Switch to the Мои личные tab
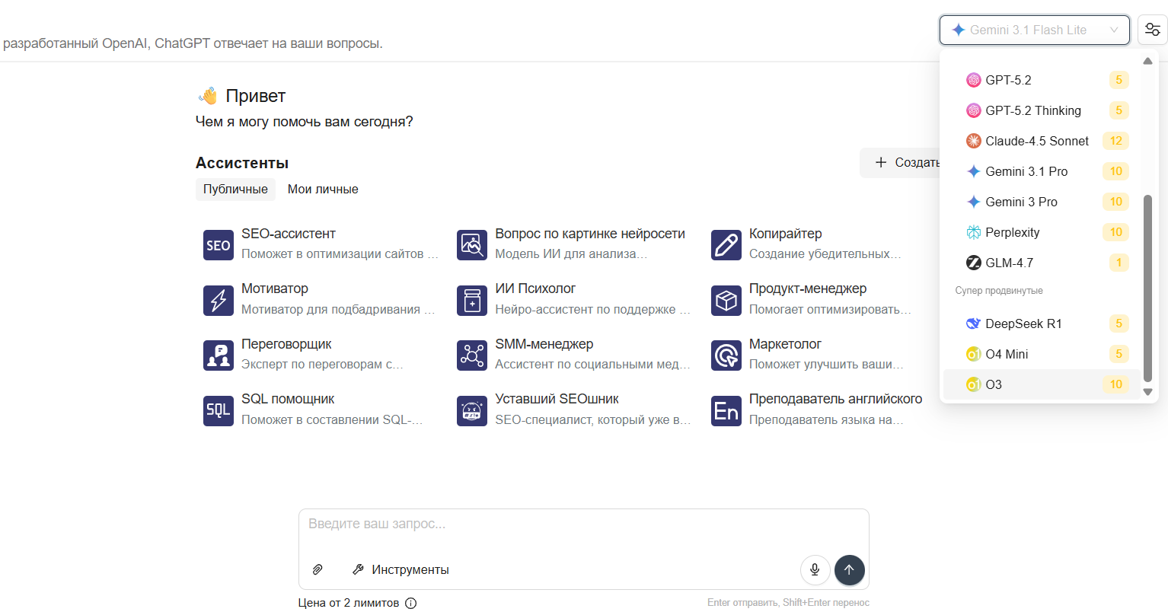This screenshot has height=612, width=1168. click(323, 189)
